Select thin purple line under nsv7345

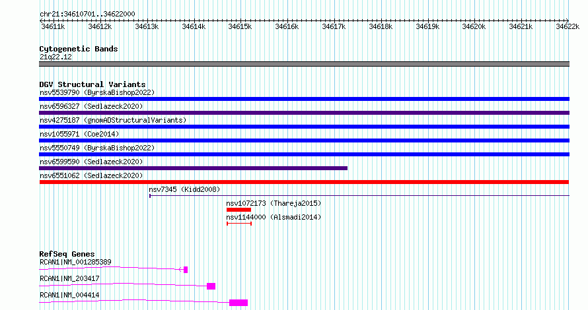(359, 195)
